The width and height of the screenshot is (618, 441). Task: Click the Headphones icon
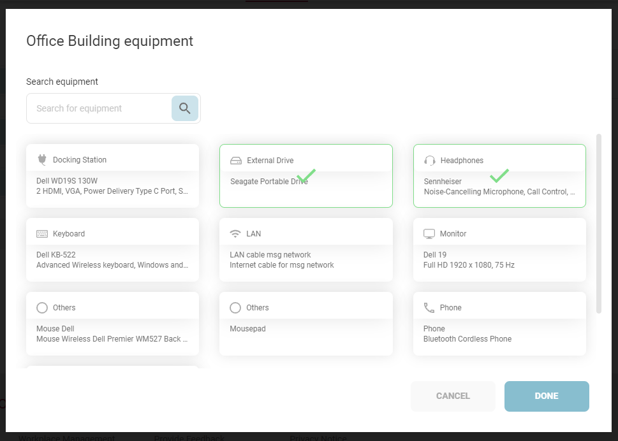(430, 161)
